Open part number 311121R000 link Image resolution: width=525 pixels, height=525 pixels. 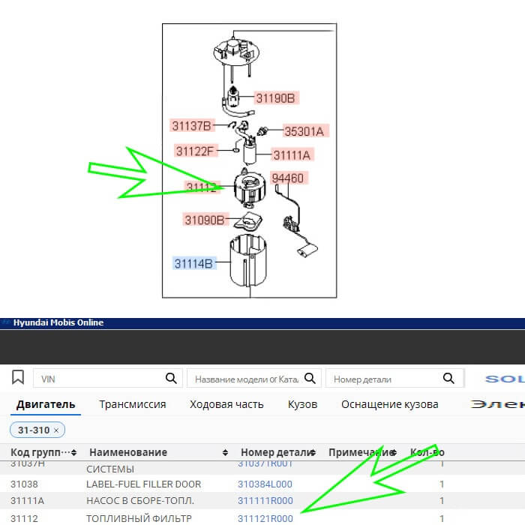(x=265, y=518)
